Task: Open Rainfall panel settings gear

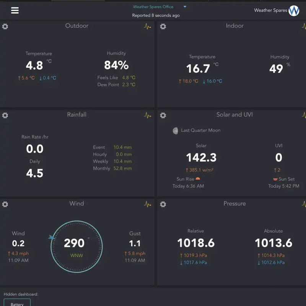Action: coord(5,115)
